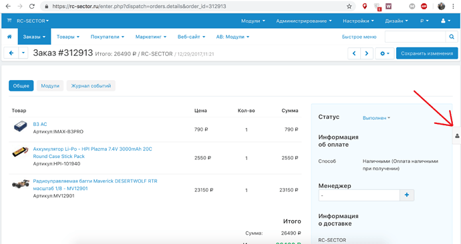Show previous order
461x244 pixels.
tap(354, 53)
